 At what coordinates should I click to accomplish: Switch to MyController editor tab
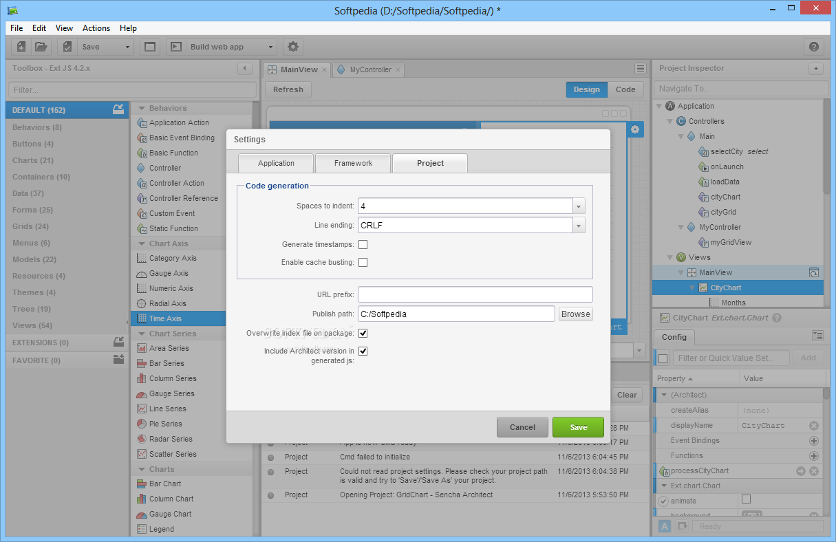[369, 69]
